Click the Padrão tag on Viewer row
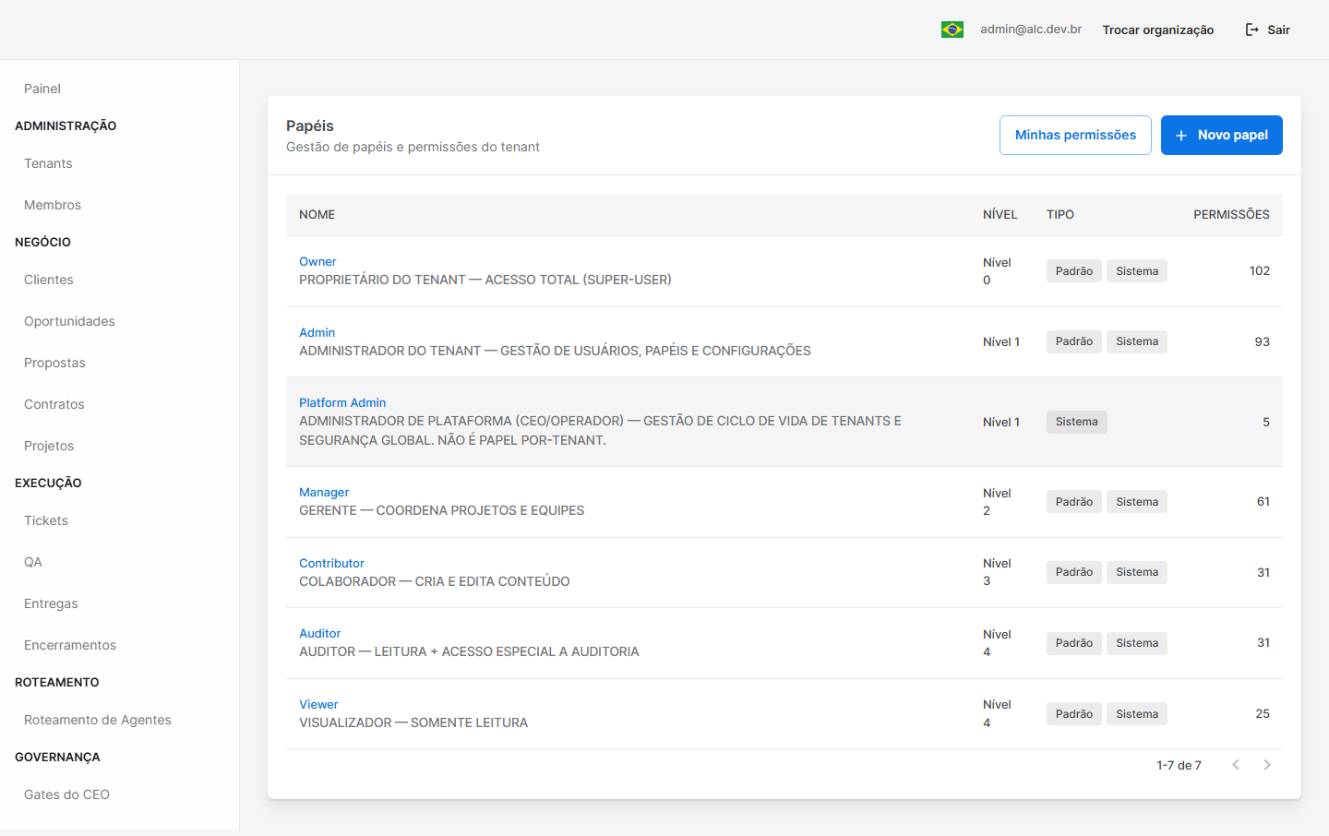 pos(1074,714)
